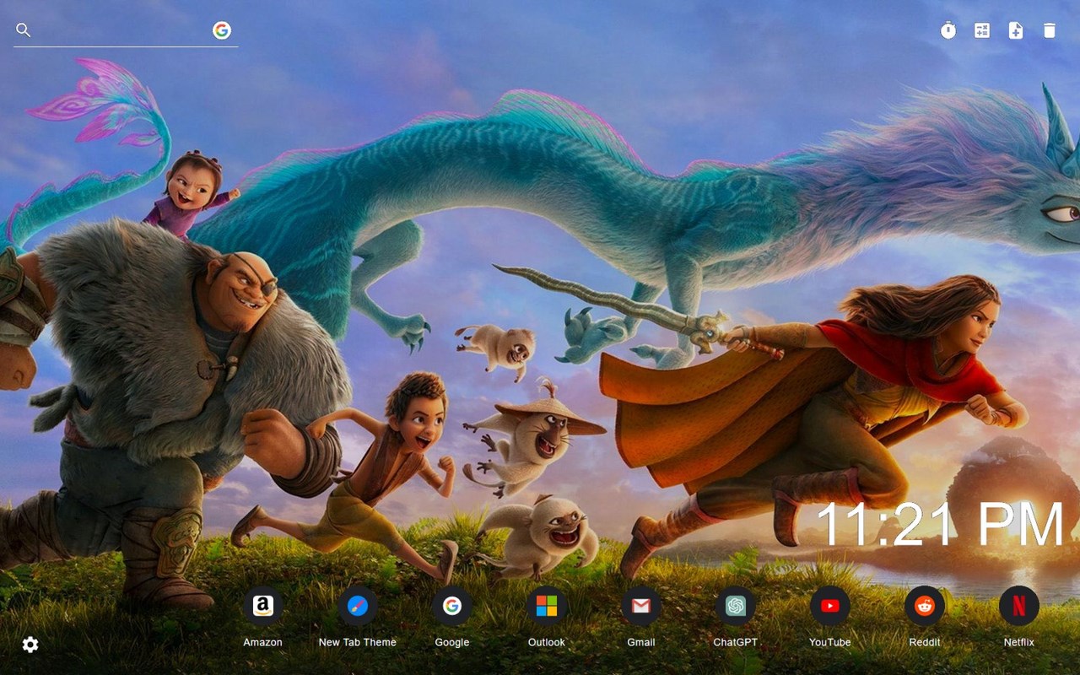This screenshot has width=1080, height=675.
Task: Open the YouTube shortcut icon
Action: click(830, 606)
